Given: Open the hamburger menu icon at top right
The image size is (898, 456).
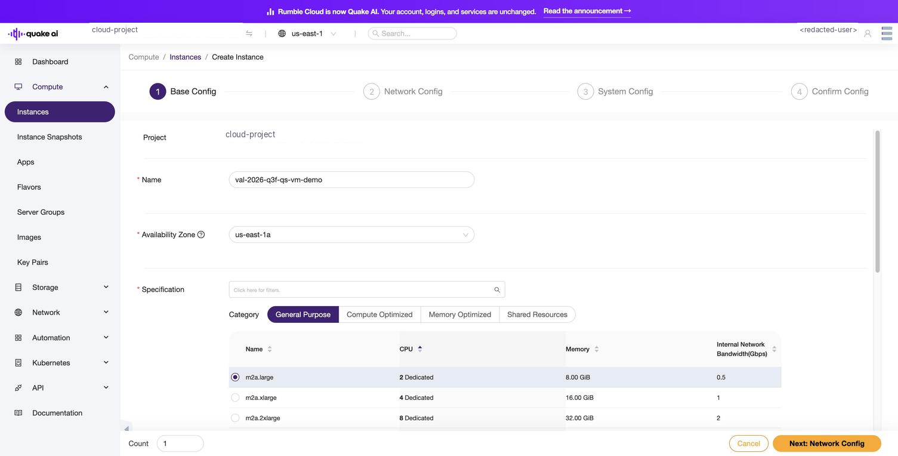Looking at the screenshot, I should pyautogui.click(x=887, y=33).
